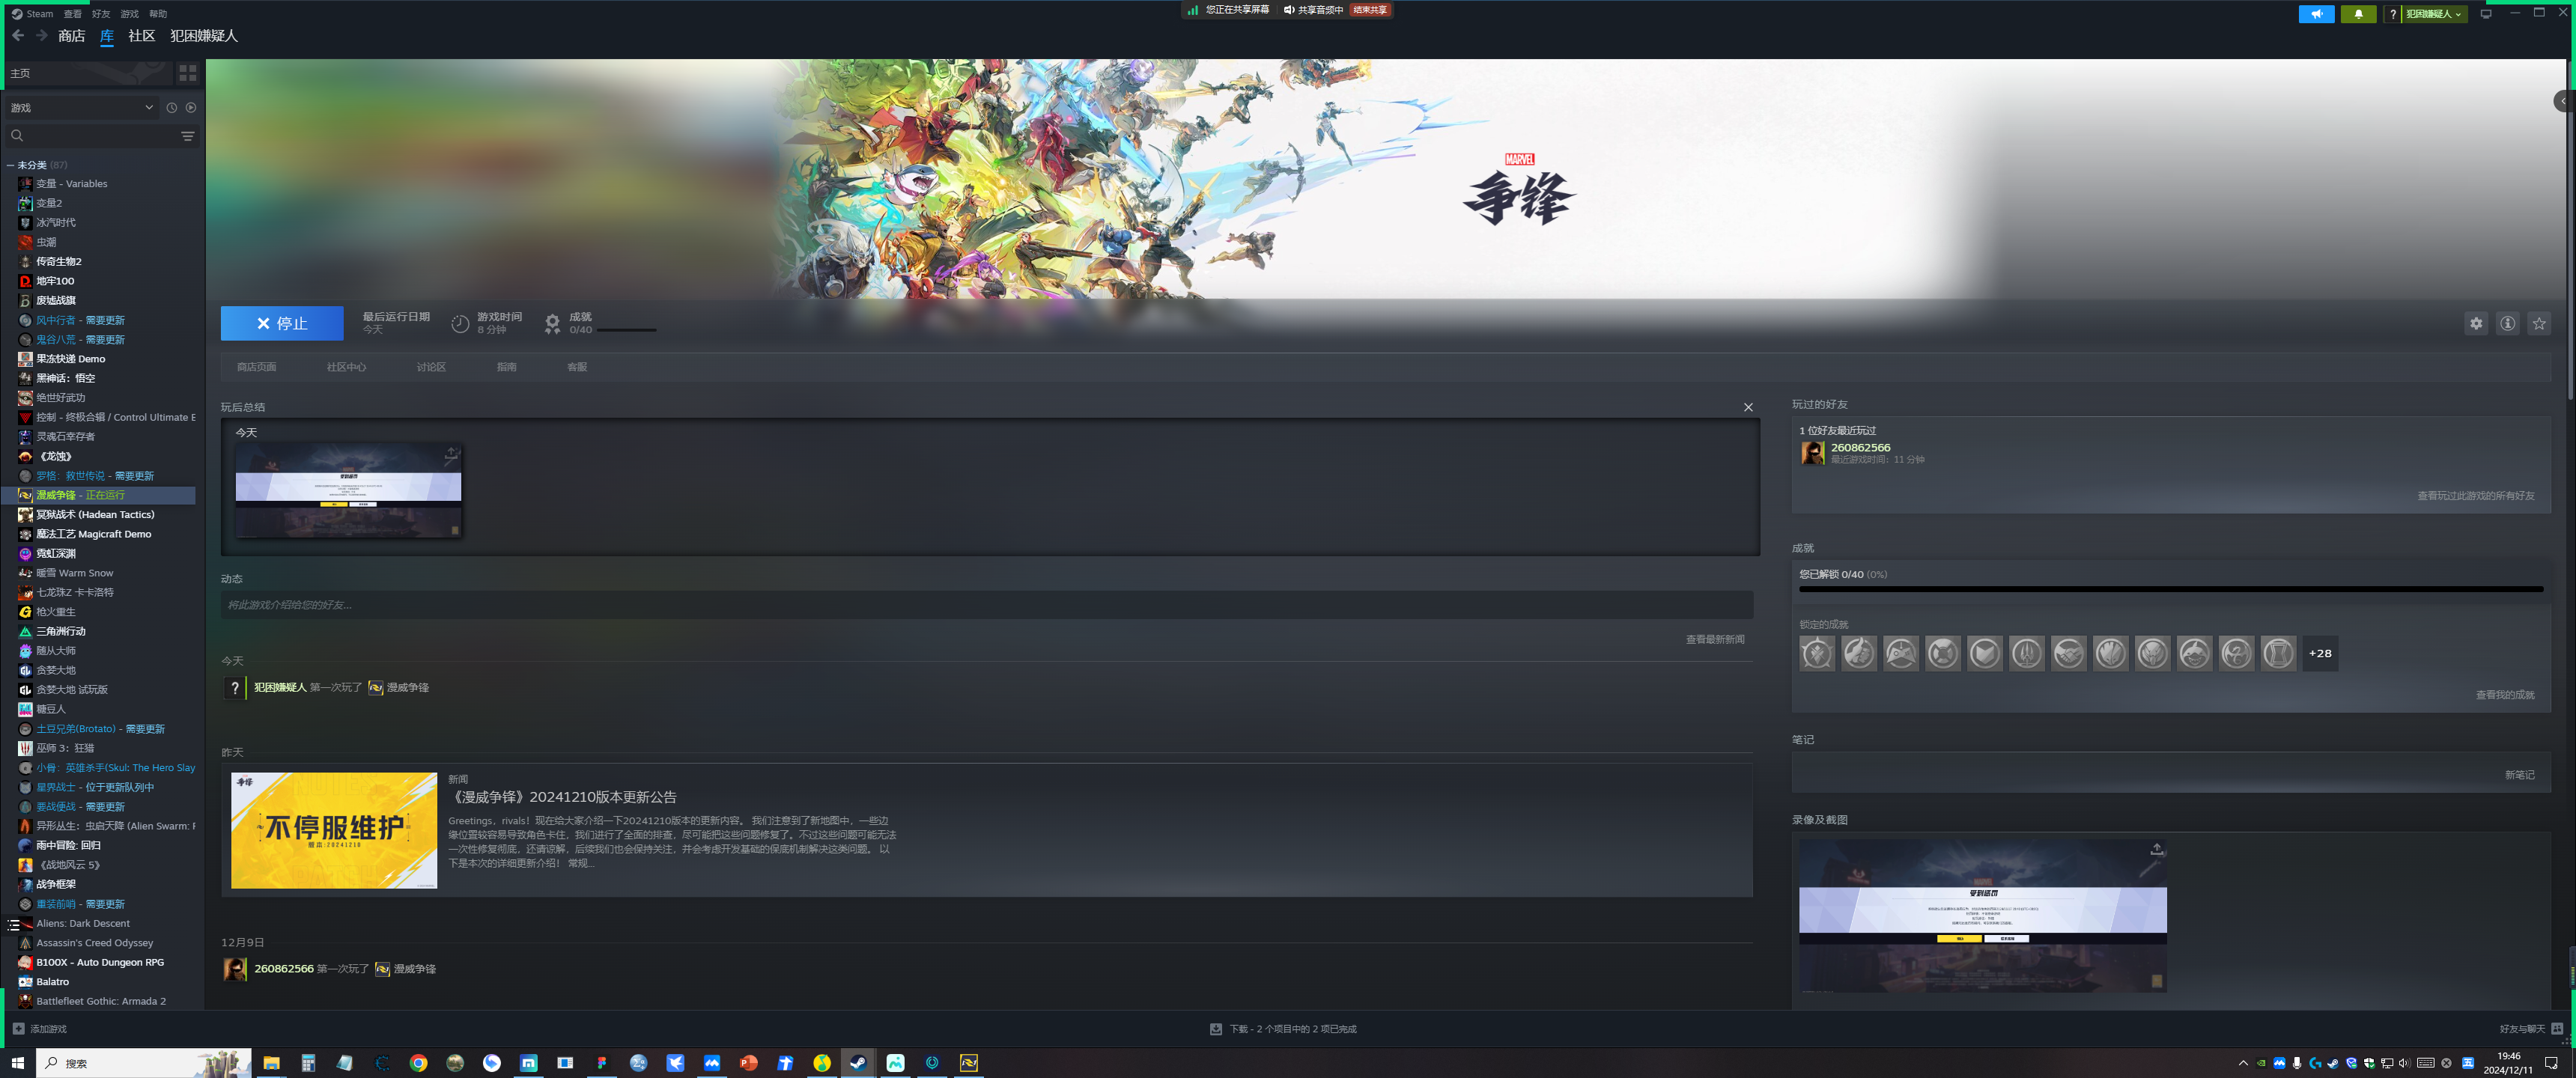
Task: Open the 查看 menu
Action: click(73, 14)
